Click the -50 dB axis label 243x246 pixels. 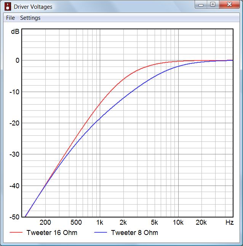tap(14, 217)
